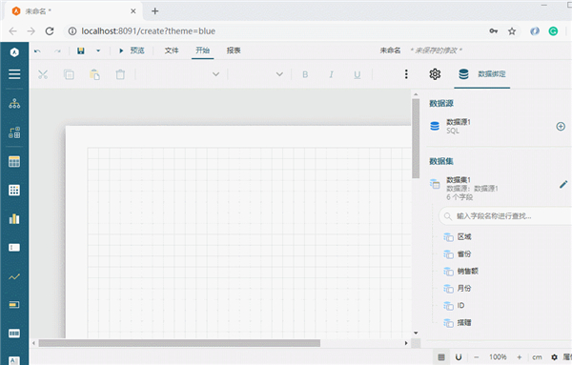Toggle italic formatting button
This screenshot has height=365, width=572.
[x=331, y=74]
